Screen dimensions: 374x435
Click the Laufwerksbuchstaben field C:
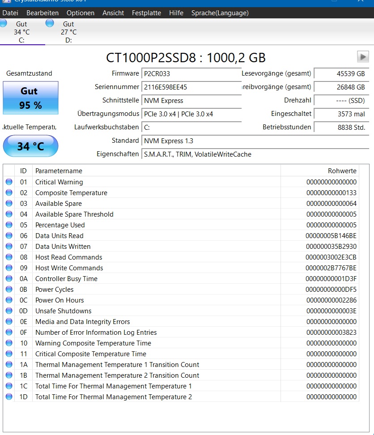(x=191, y=128)
